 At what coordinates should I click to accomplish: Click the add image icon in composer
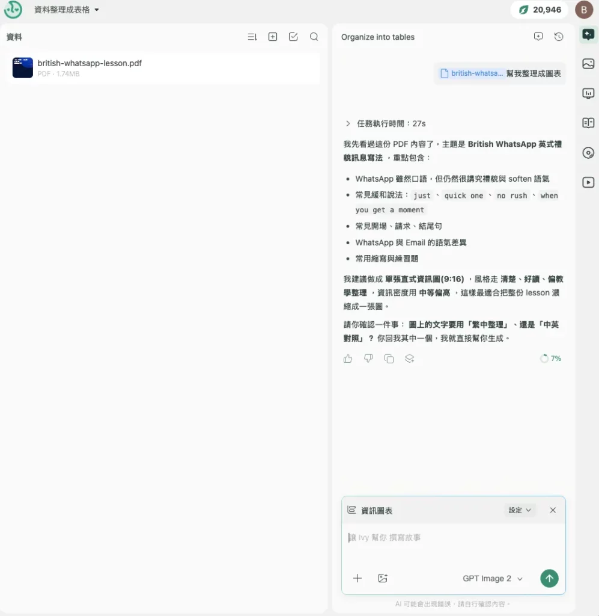383,578
